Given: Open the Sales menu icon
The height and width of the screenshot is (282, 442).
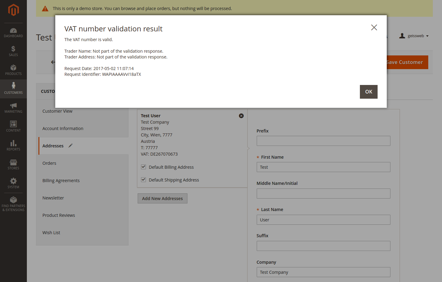Looking at the screenshot, I should (13, 49).
